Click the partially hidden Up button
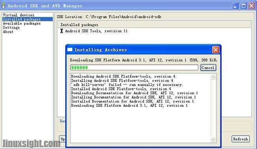The height and width of the screenshot is (149, 257). pyautogui.click(x=62, y=139)
